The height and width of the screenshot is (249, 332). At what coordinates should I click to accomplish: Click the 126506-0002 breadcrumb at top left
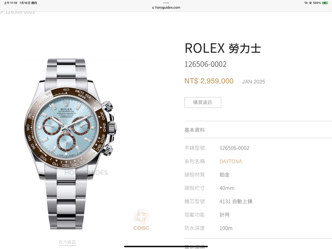pos(20,12)
